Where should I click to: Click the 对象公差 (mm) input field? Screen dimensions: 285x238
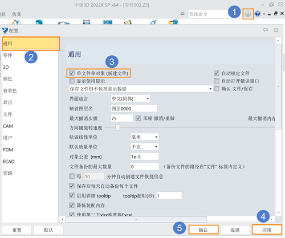(x=145, y=157)
